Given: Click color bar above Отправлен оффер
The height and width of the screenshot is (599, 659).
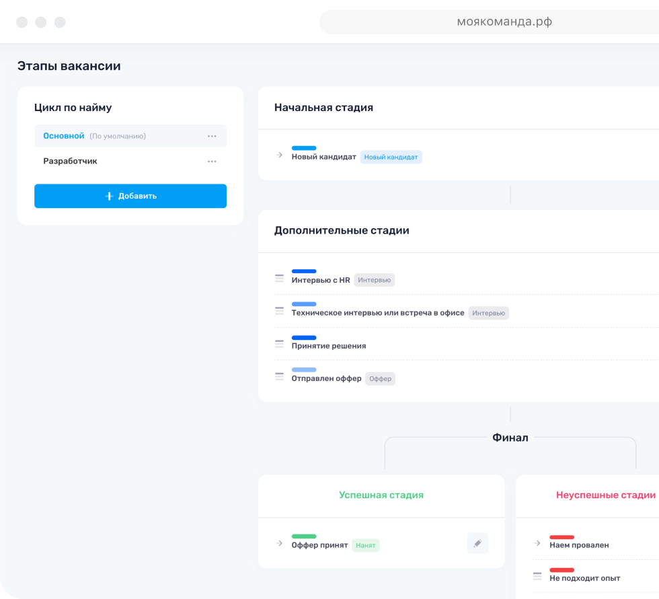Looking at the screenshot, I should click(304, 369).
